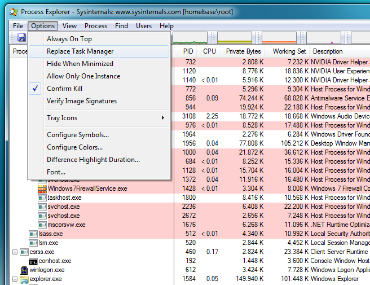
Task: Open the Font dialog
Action: tap(99, 172)
